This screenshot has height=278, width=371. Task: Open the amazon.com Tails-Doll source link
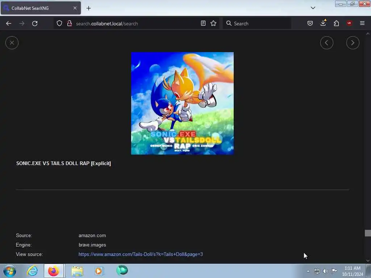(141, 254)
